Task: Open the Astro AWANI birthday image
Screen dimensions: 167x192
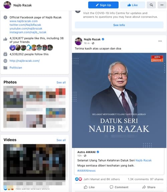Action: 119,100
